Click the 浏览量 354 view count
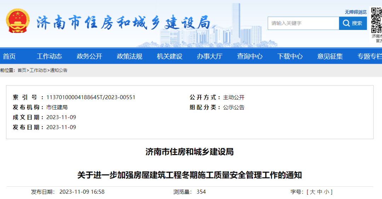The height and width of the screenshot is (199, 382). [x=190, y=192]
